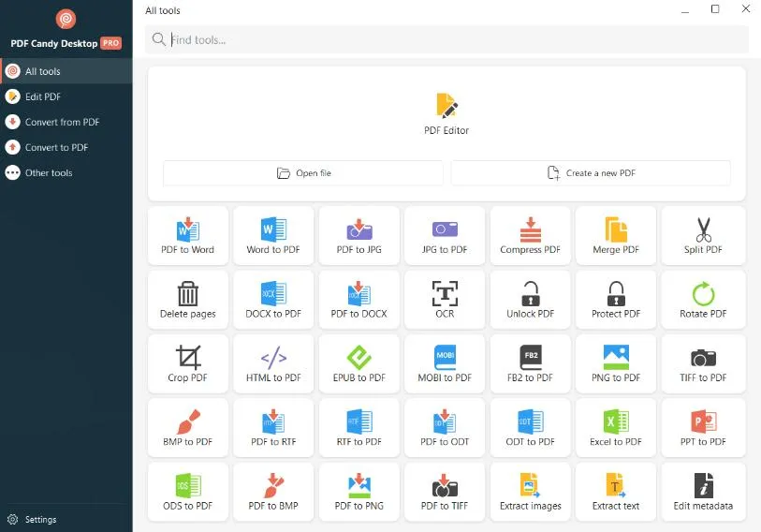Click Create a new PDF button

(x=591, y=173)
